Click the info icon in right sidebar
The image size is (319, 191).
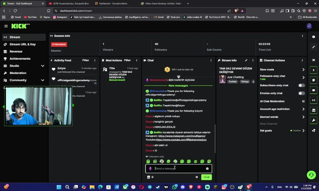tap(313, 37)
